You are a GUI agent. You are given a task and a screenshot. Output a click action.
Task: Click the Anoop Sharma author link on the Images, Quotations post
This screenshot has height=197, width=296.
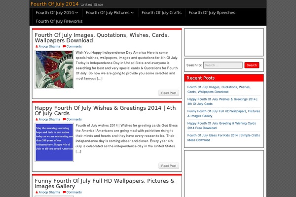pyautogui.click(x=49, y=46)
